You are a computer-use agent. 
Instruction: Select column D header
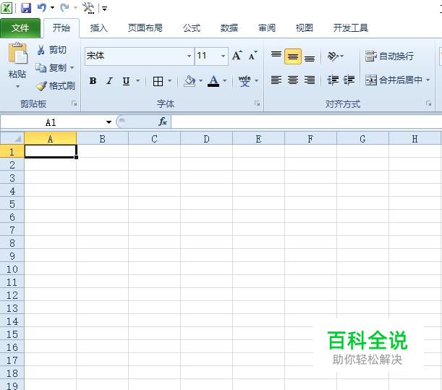[206, 139]
